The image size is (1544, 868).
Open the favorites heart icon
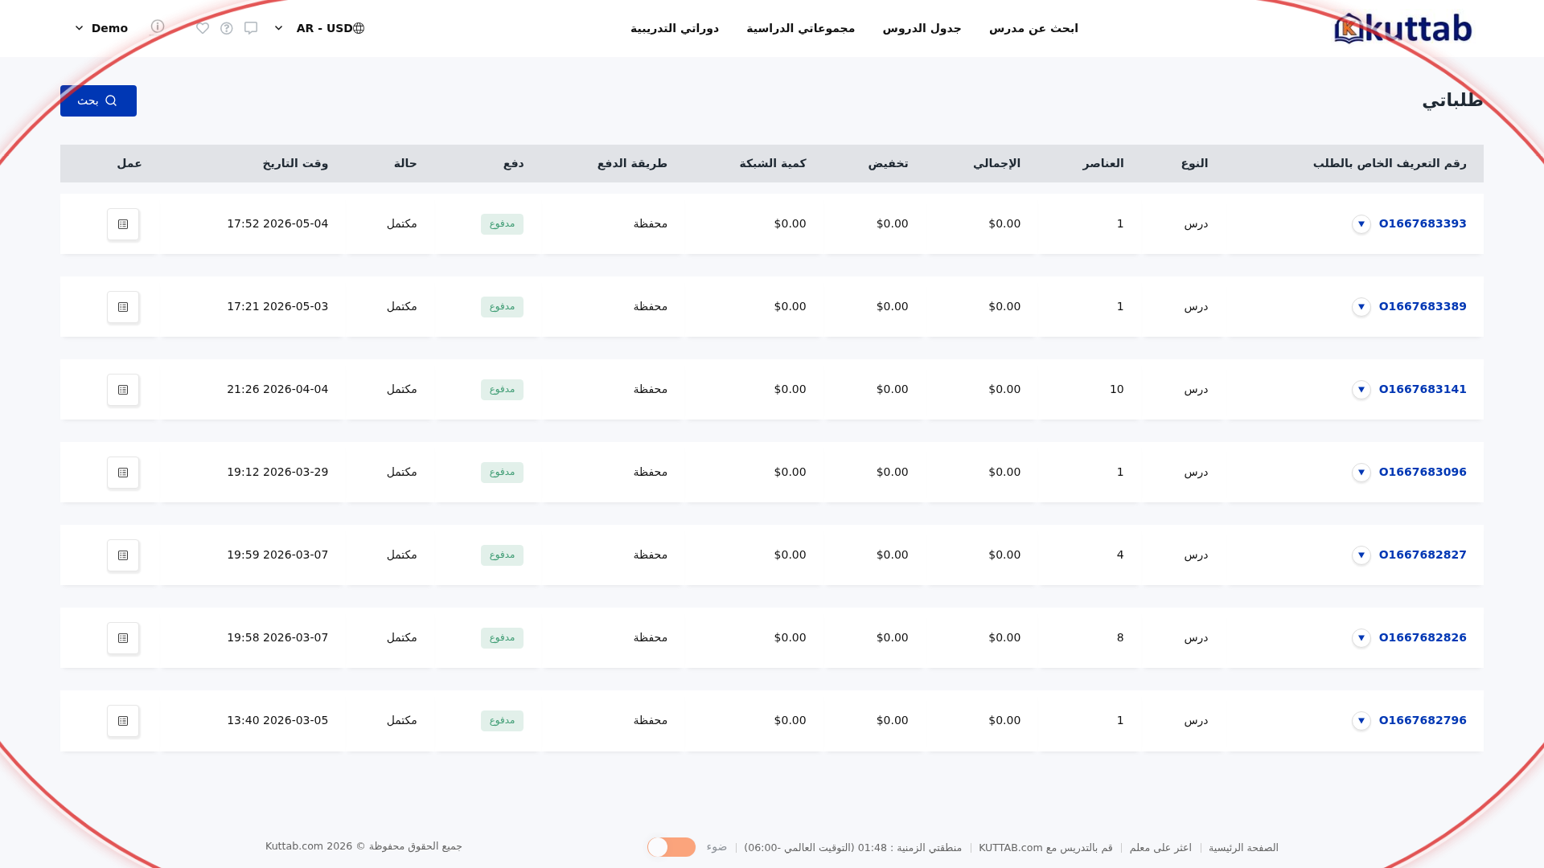coord(203,28)
